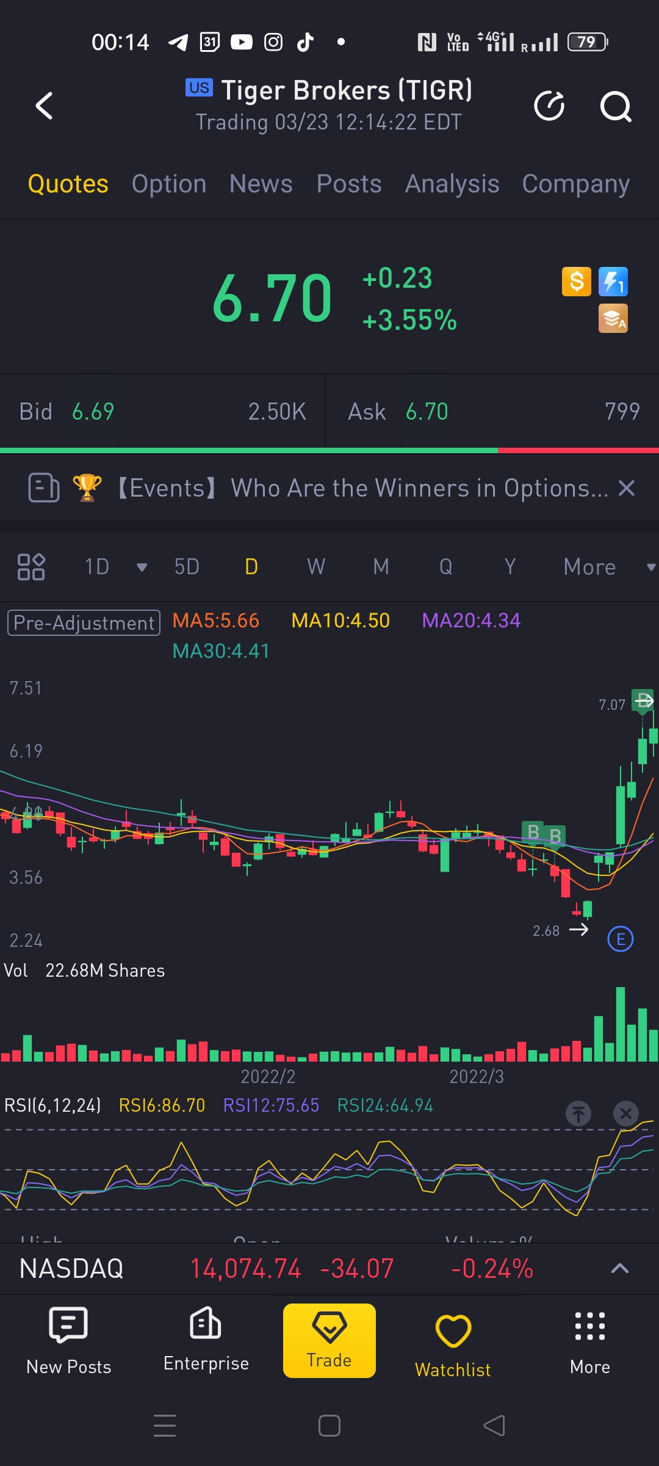Viewport: 659px width, 1466px height.
Task: Tap Android back navigation button
Action: pyautogui.click(x=494, y=1426)
